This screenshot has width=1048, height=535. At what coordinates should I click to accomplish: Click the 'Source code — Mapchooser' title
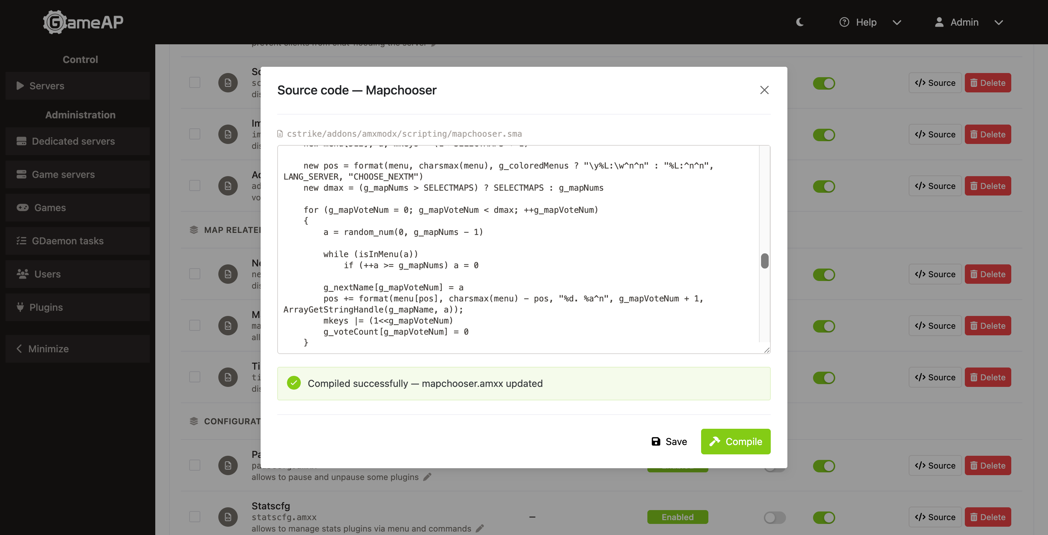pyautogui.click(x=357, y=90)
